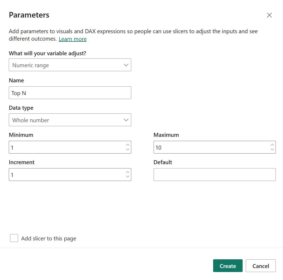This screenshot has height=280, width=283.
Task: Focus the empty Default input field
Action: click(x=214, y=175)
